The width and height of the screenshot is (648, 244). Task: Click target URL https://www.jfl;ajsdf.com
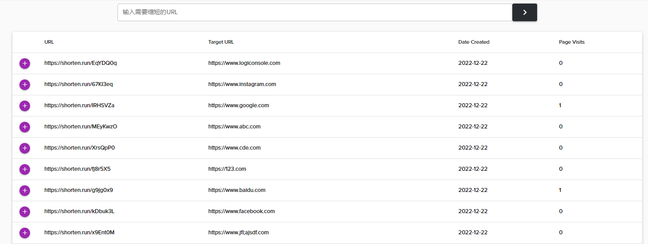239,233
